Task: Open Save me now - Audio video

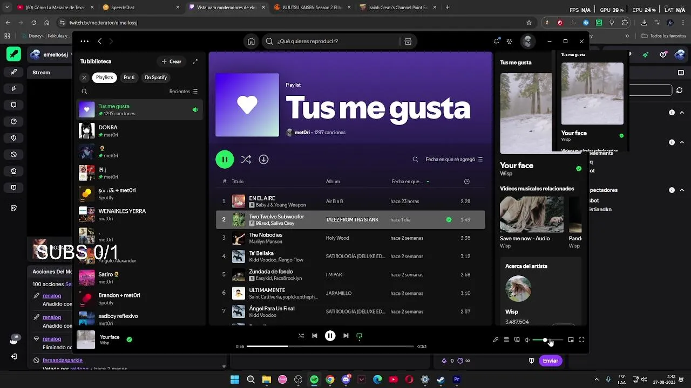Action: pos(532,222)
